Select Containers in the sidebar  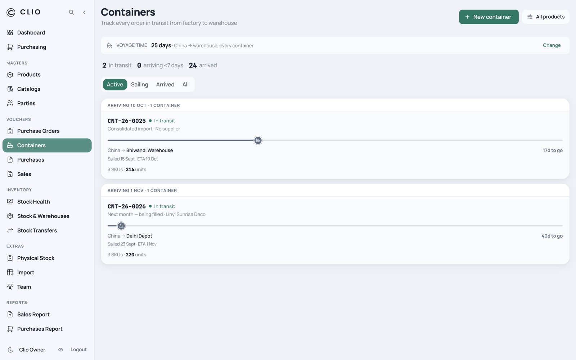(x=47, y=145)
